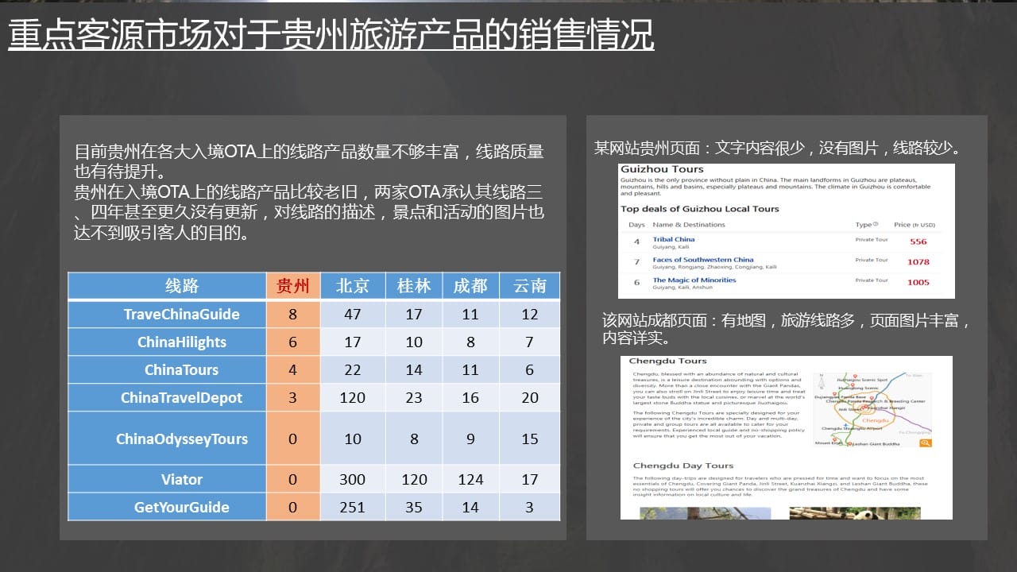Click the Top deals of Guizhou Local Tours heading

click(x=700, y=209)
